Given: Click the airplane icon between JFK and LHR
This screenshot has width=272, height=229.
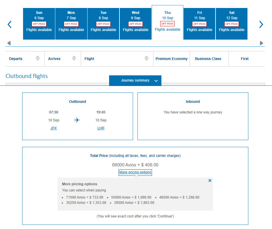Looking at the screenshot, I should [x=77, y=120].
